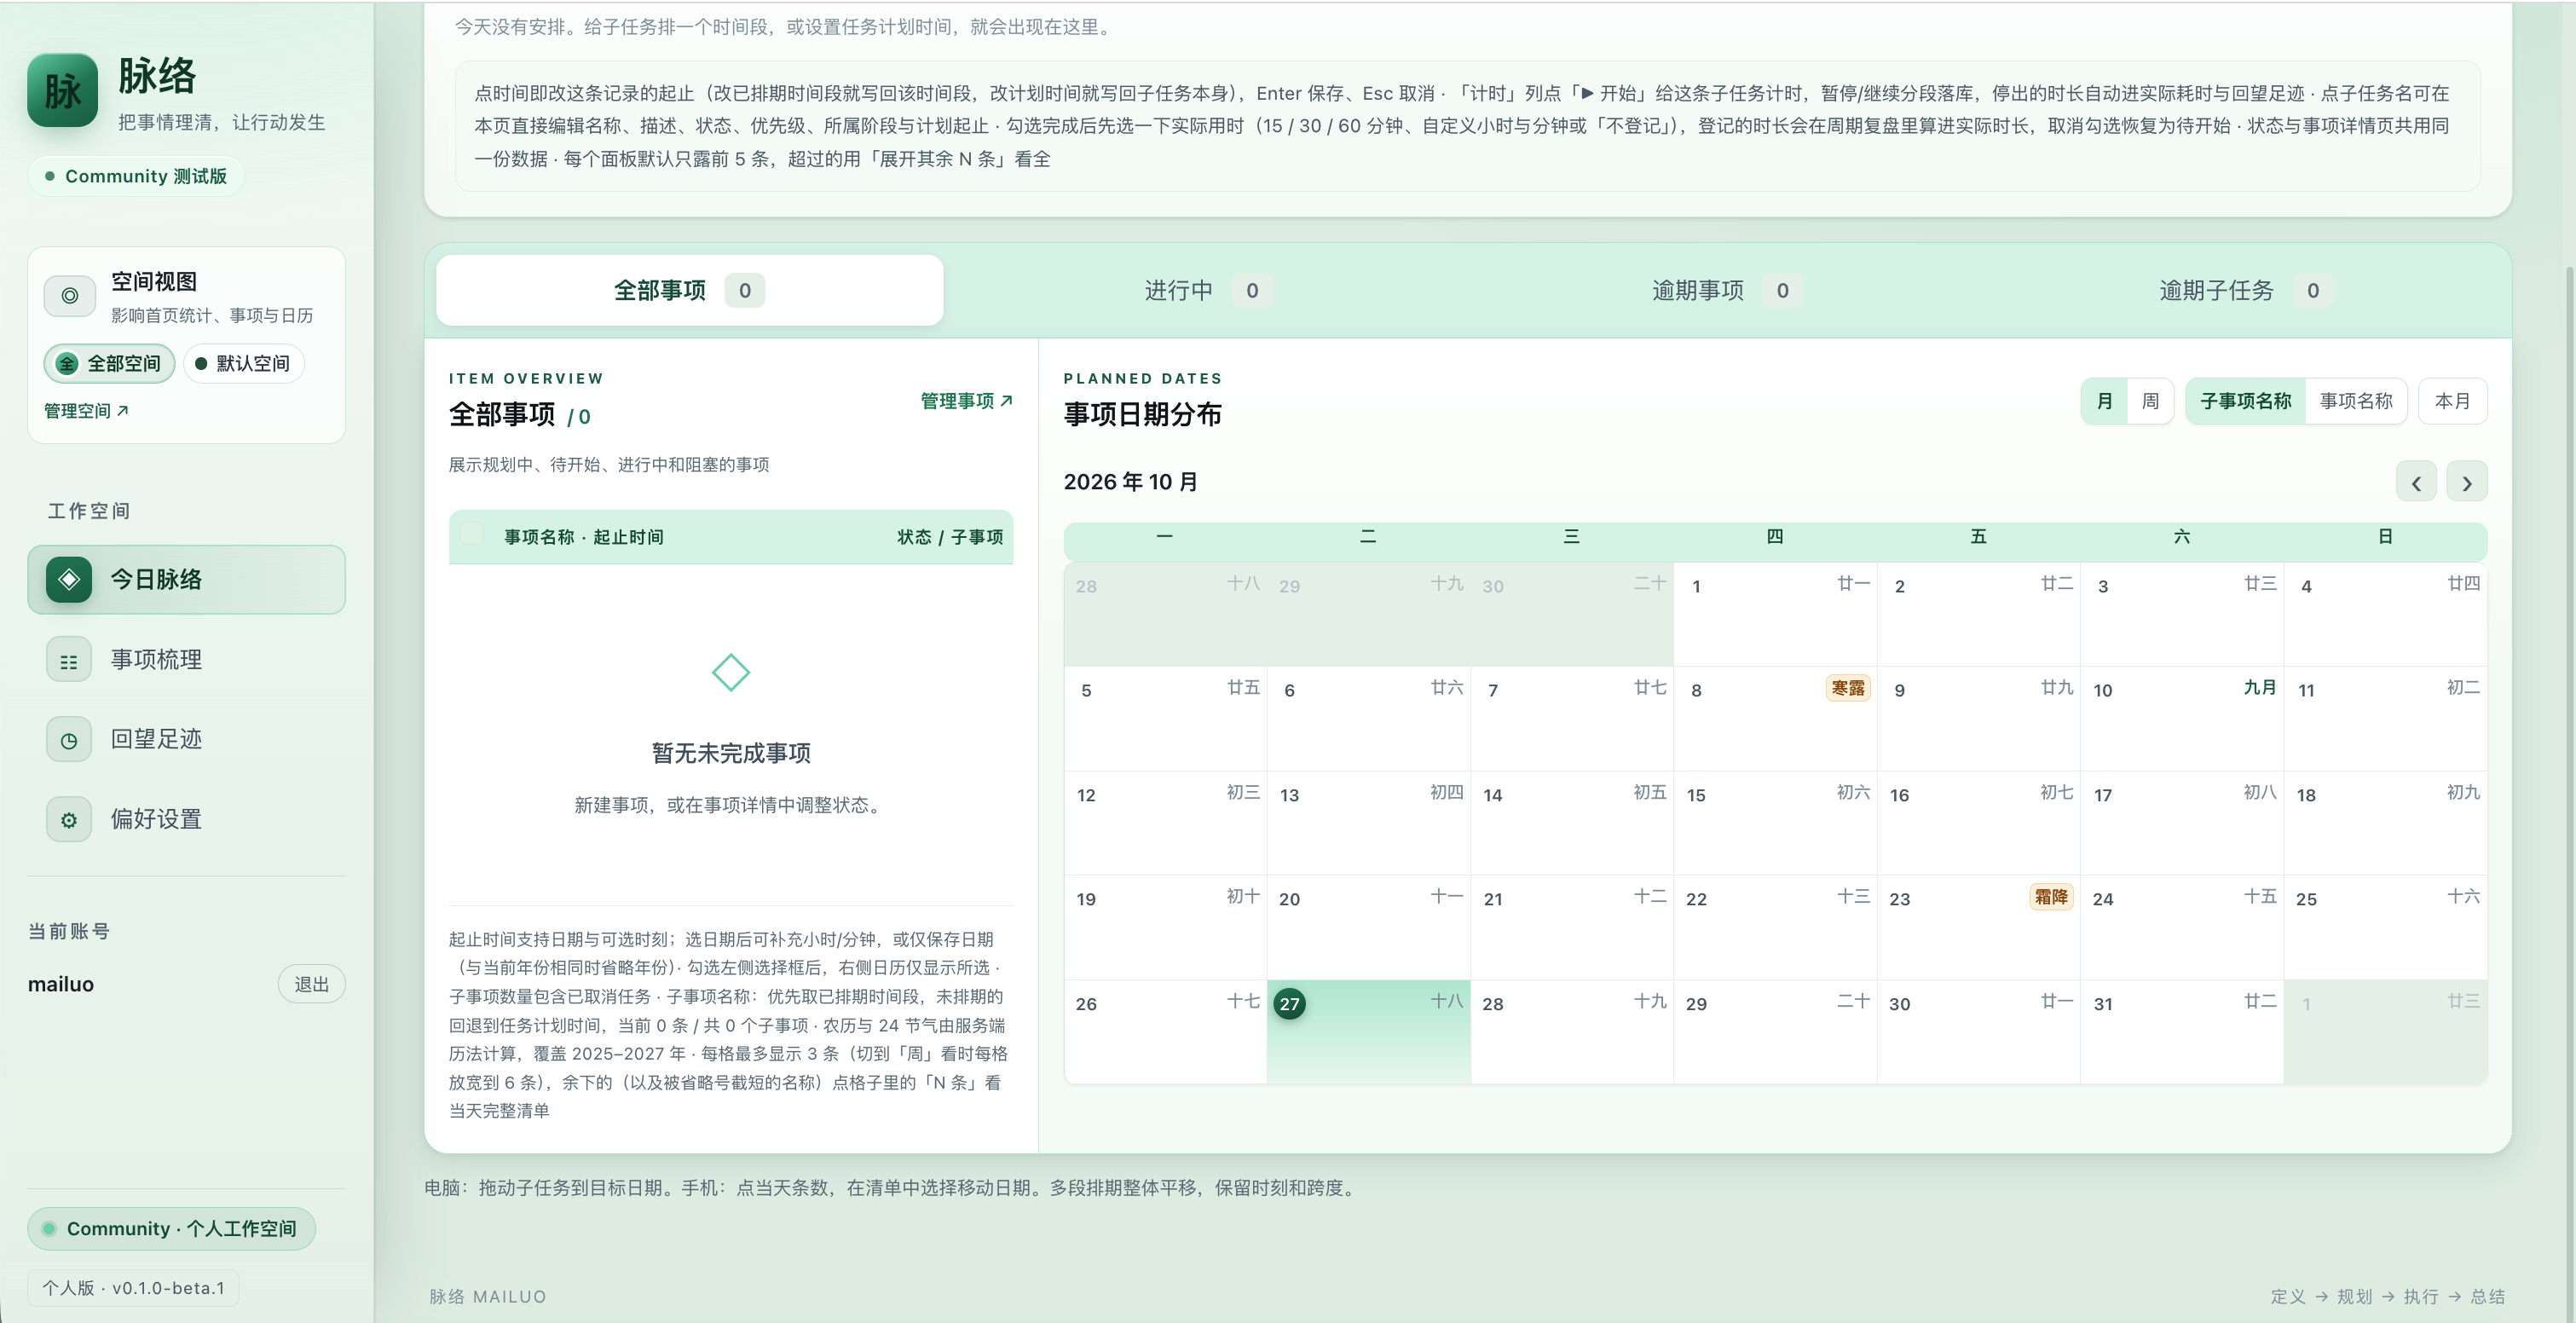Image resolution: width=2576 pixels, height=1323 pixels.
Task: Show 事项名称 in calendar cells
Action: click(x=2356, y=401)
